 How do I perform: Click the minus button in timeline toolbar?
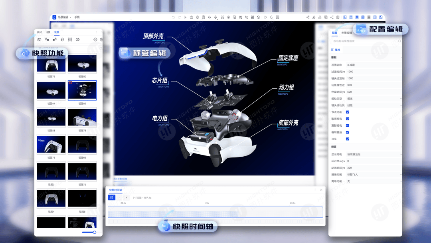pos(119,197)
